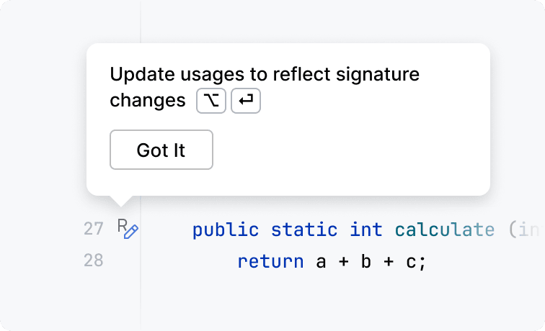This screenshot has height=331, width=545.
Task: Click the semicolon ending the return statement
Action: (x=422, y=261)
